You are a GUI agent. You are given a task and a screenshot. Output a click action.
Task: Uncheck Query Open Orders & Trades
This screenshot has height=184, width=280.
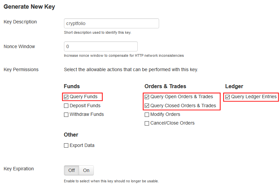(147, 97)
